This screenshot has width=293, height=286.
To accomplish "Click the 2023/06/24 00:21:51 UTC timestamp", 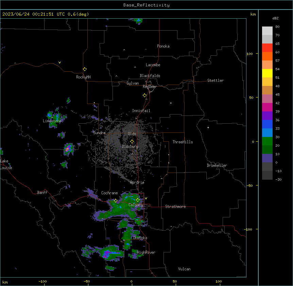I will click(34, 14).
